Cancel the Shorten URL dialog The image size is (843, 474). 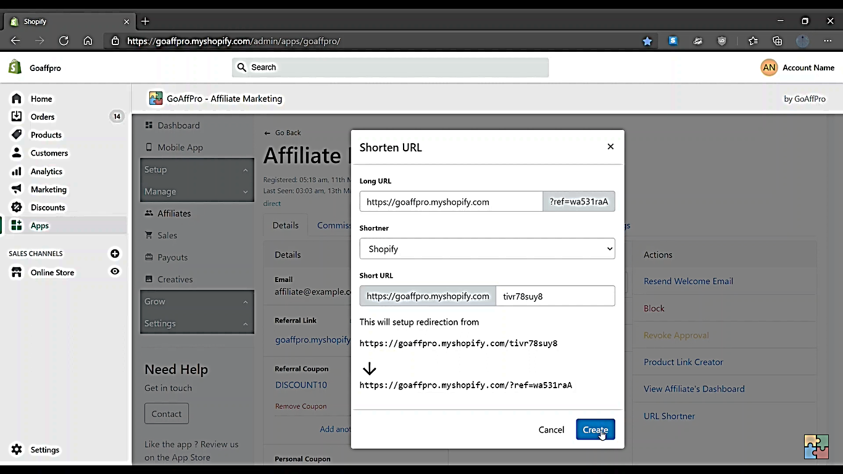click(551, 430)
